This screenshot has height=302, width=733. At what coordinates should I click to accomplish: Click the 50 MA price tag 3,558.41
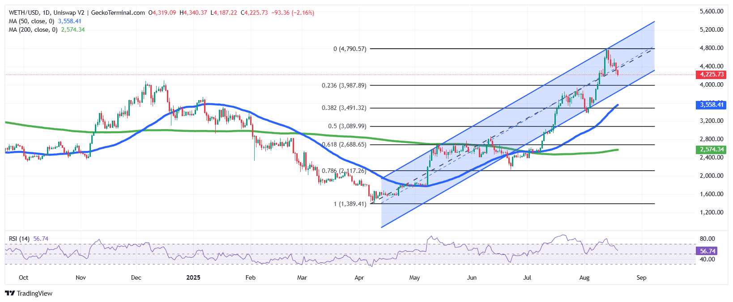[x=712, y=105]
